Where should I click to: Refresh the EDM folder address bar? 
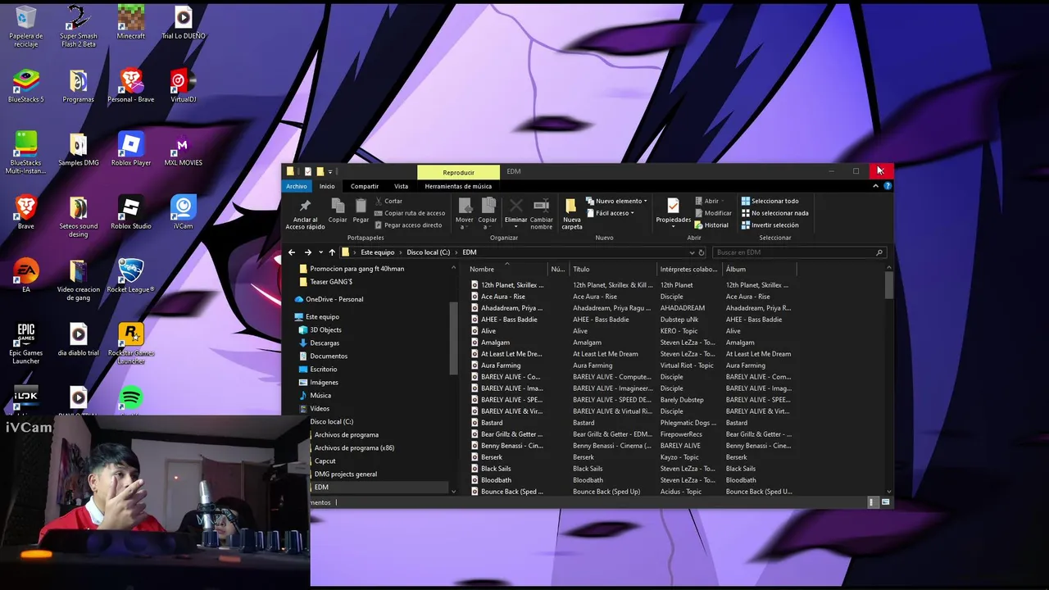click(x=702, y=252)
